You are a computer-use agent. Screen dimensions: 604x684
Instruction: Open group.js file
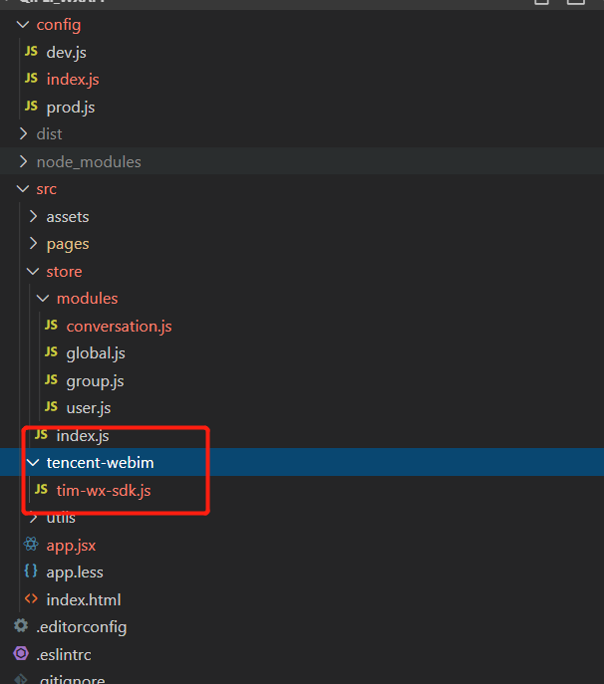[x=96, y=381]
